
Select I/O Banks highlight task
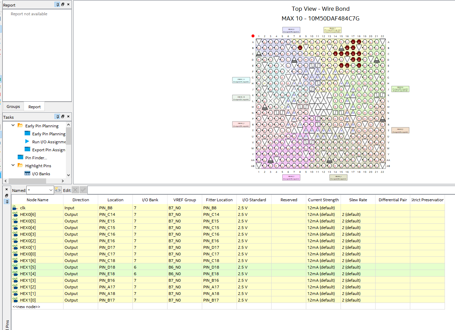click(41, 174)
